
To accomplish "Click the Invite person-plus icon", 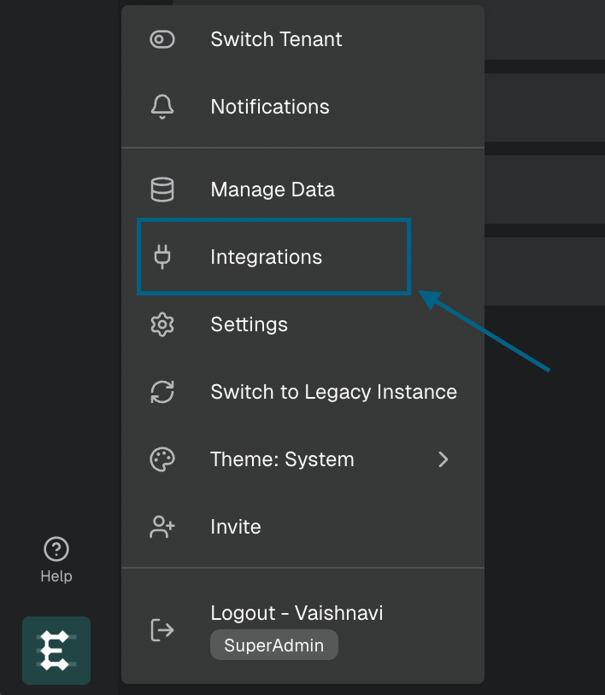I will point(162,527).
